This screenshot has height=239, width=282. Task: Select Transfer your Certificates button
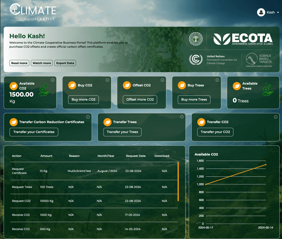coord(34,132)
